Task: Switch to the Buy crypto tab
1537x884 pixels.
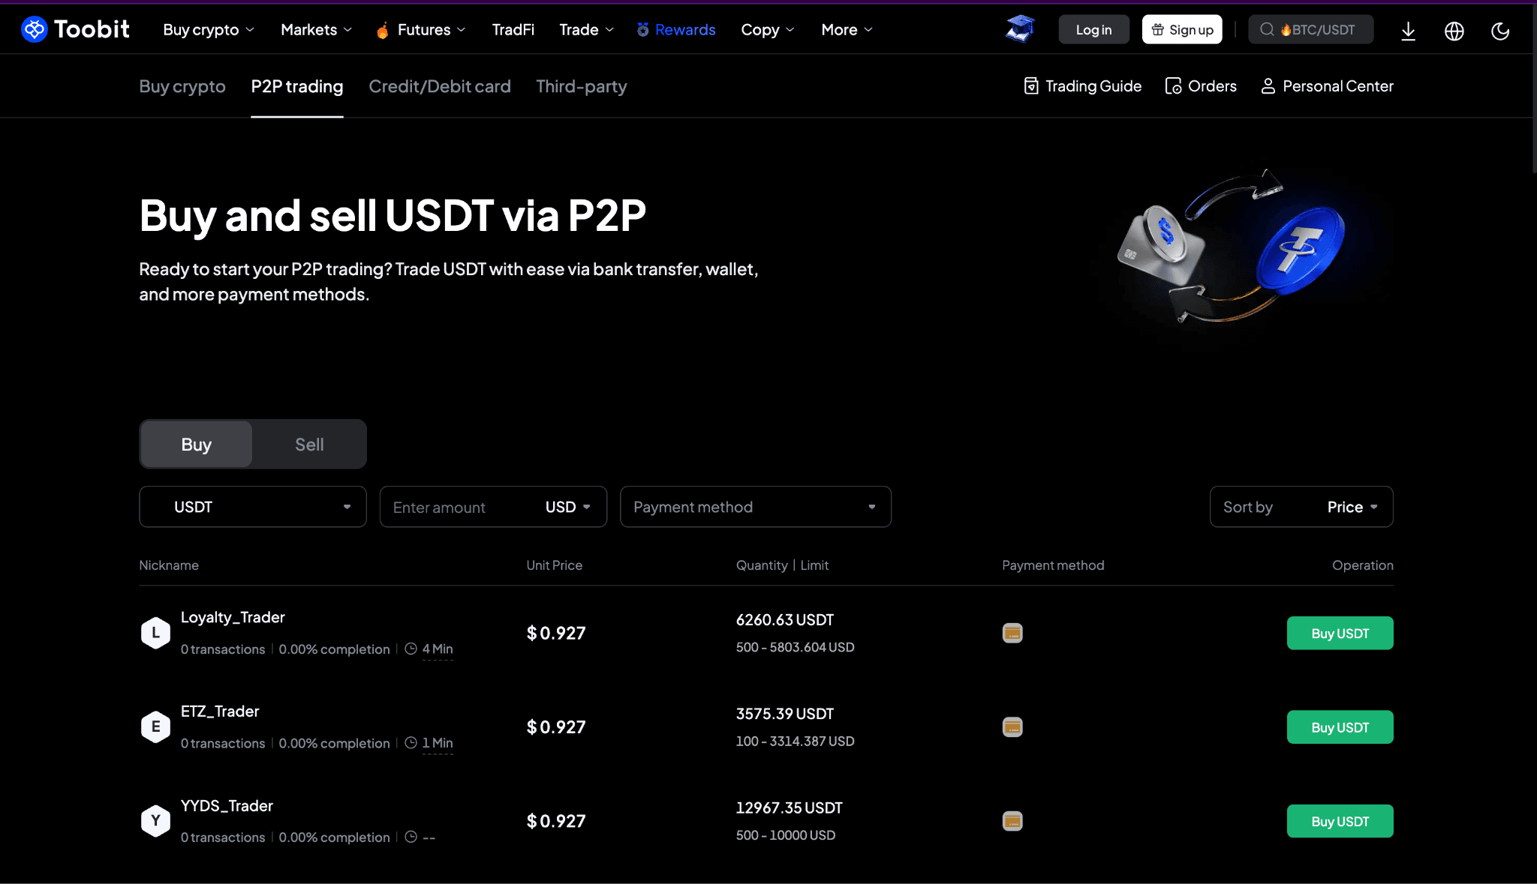Action: pos(182,86)
